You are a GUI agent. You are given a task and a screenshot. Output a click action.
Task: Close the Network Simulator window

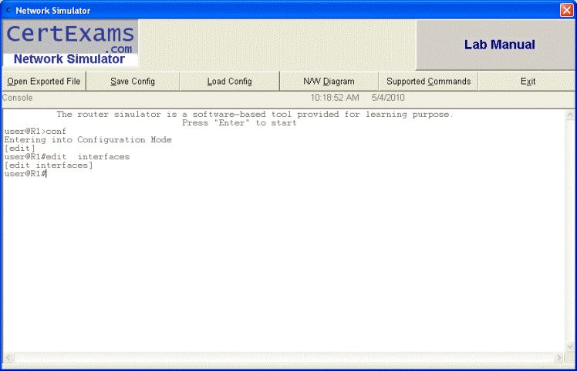click(565, 10)
